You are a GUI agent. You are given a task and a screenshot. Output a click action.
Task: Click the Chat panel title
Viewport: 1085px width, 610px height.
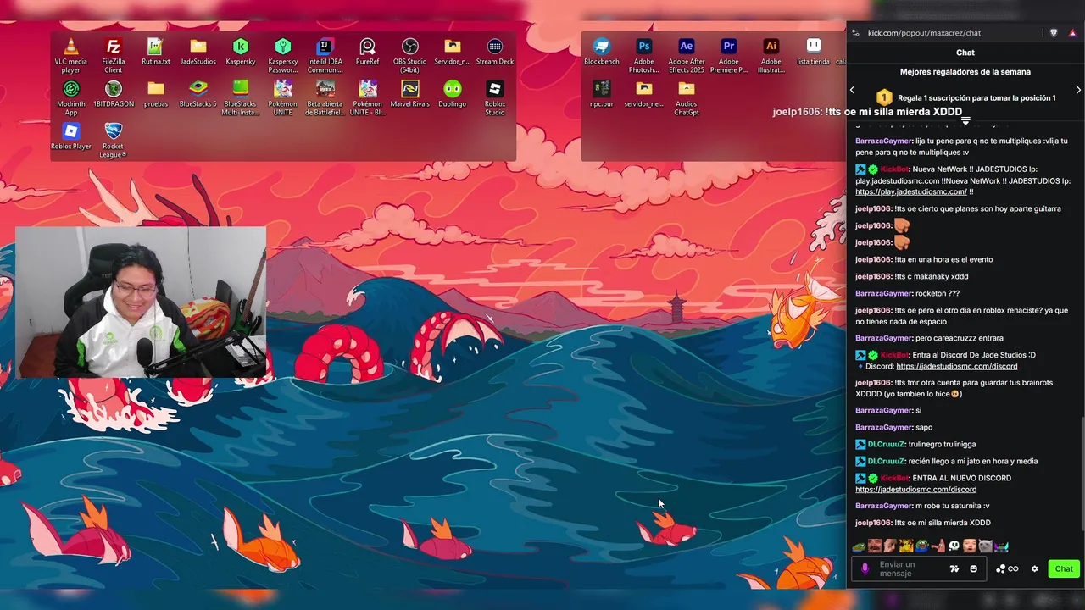click(x=965, y=53)
